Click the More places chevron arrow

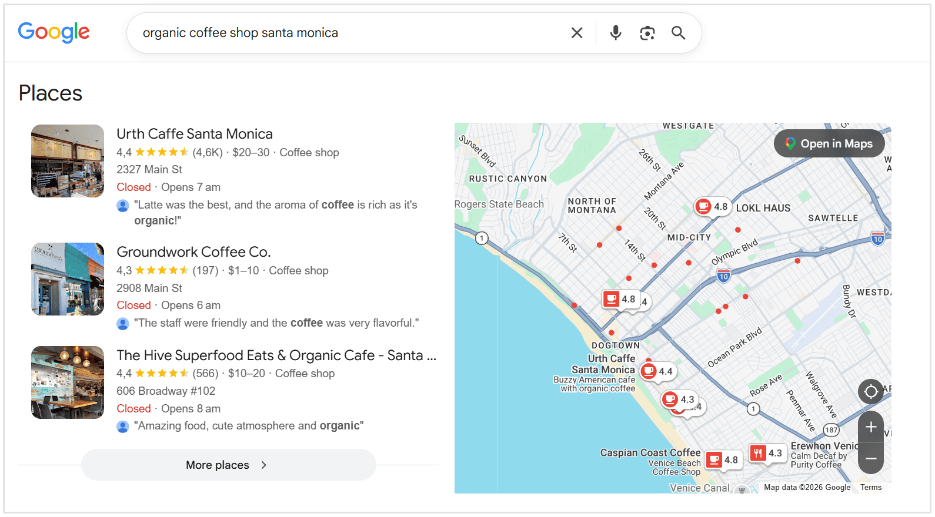point(264,465)
